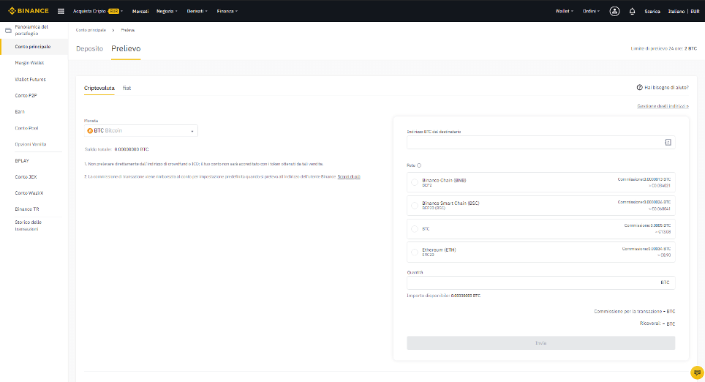
Task: Open Binance TR in sidebar
Action: click(27, 209)
